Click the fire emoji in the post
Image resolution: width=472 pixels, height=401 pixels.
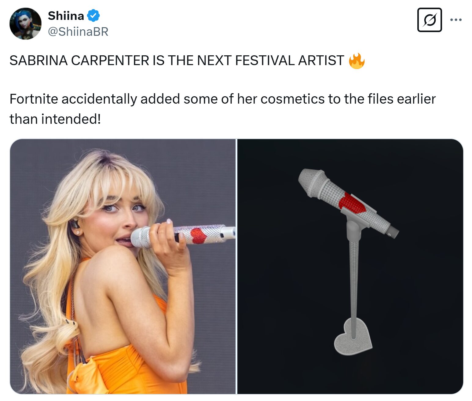coord(357,61)
